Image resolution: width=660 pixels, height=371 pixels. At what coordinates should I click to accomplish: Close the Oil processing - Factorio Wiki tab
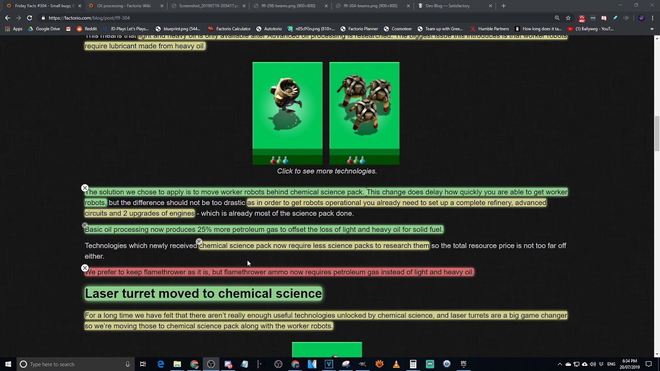coord(162,6)
